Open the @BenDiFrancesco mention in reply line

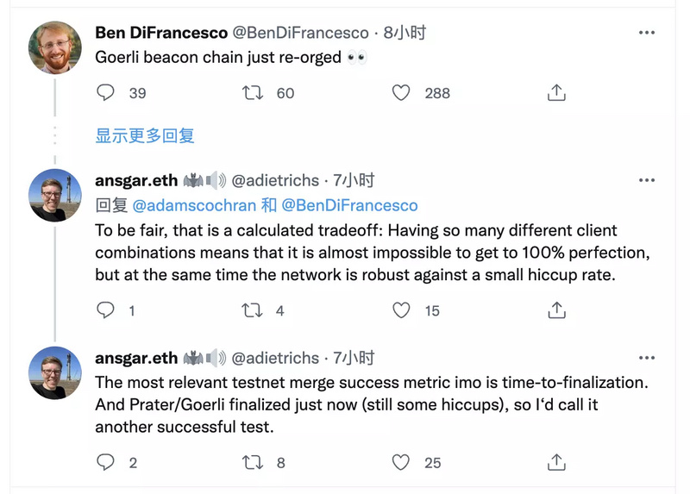pos(349,206)
